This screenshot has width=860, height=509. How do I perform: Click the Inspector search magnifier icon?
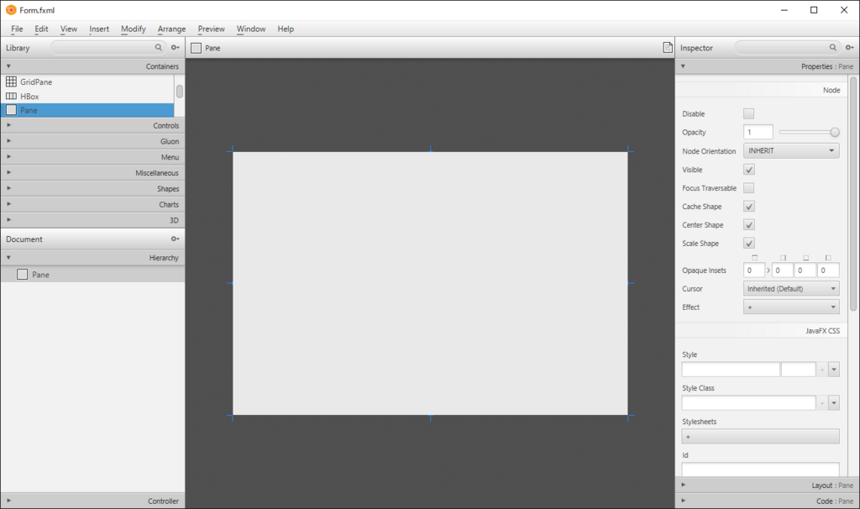tap(832, 48)
